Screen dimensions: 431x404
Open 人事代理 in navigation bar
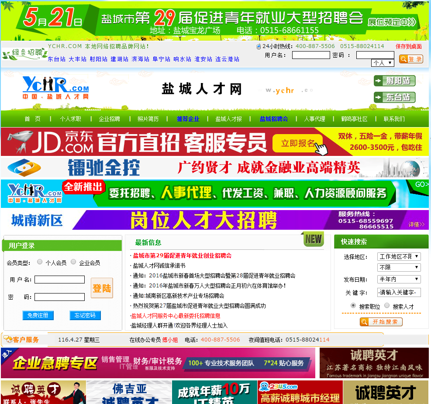tap(315, 119)
